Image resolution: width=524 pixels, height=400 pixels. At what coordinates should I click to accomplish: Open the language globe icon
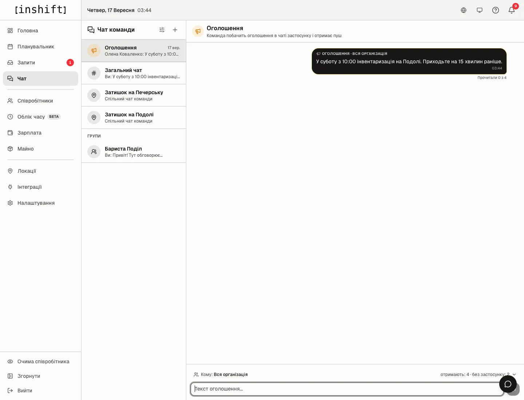point(464,10)
